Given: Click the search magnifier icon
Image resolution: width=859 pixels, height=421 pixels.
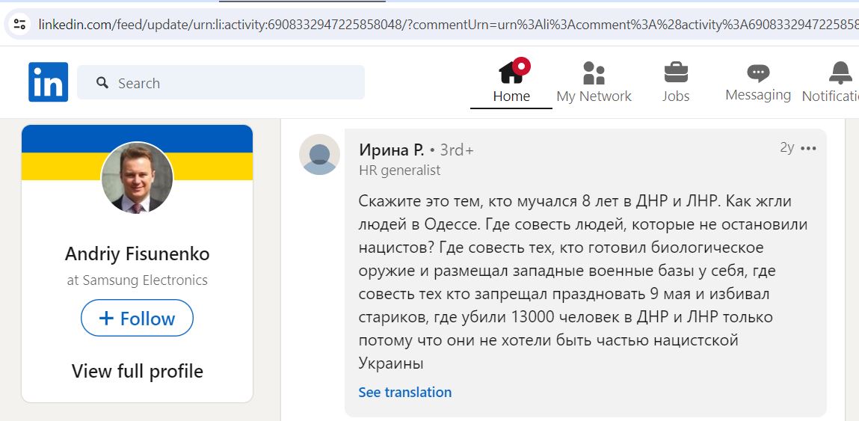Looking at the screenshot, I should [102, 83].
